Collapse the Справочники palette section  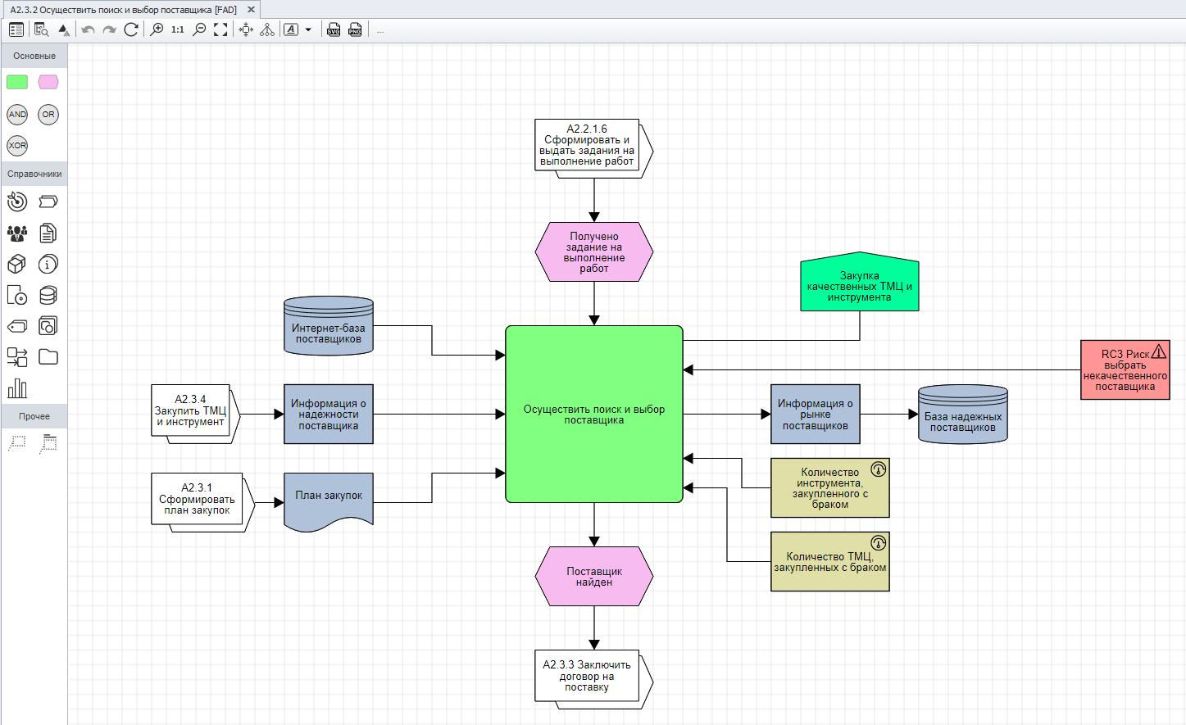(34, 174)
